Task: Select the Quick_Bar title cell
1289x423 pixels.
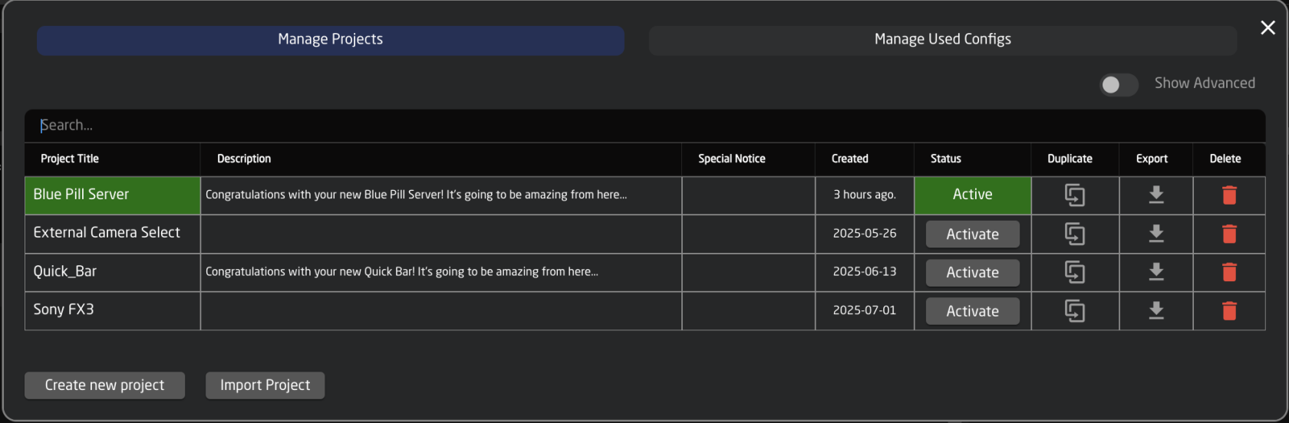Action: click(x=113, y=272)
